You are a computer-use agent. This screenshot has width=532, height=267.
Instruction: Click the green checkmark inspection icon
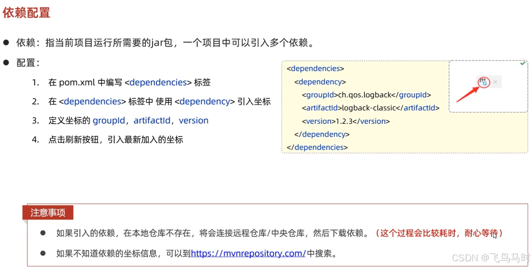pos(522,63)
